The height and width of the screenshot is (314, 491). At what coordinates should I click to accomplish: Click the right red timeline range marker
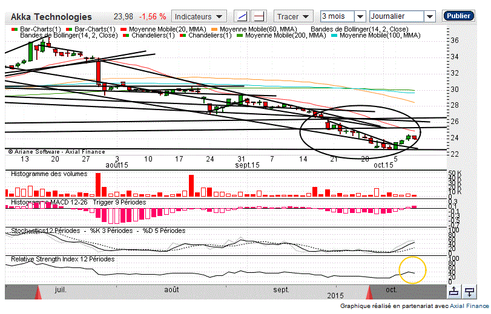[x=369, y=292]
